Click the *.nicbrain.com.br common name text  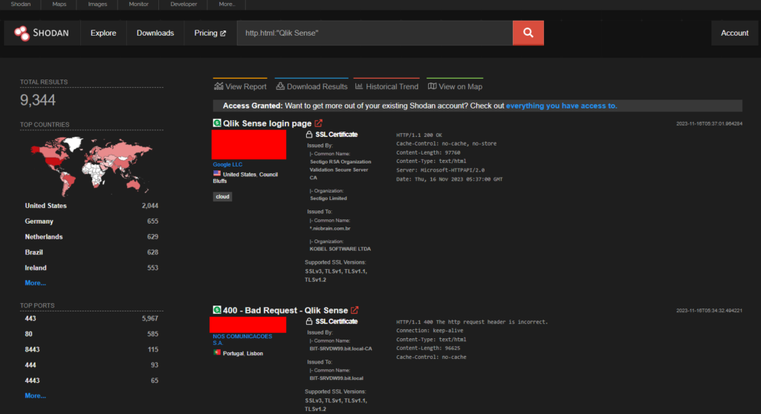click(x=330, y=228)
